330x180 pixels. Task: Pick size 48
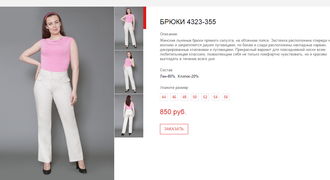[x=184, y=97]
